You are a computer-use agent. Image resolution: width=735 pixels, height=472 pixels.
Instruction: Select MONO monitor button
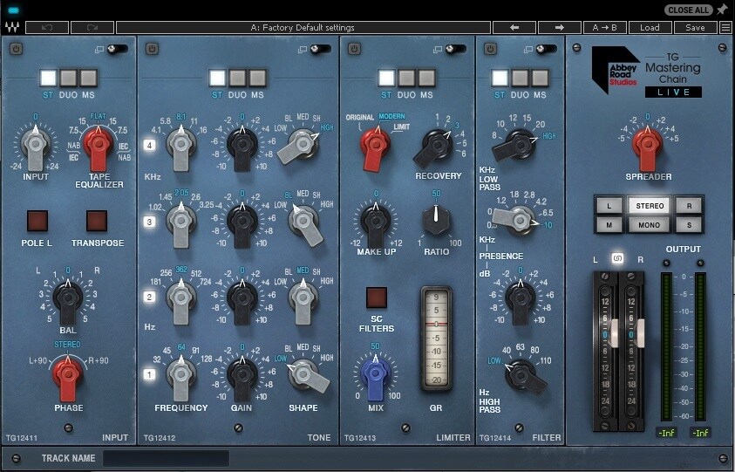[650, 225]
